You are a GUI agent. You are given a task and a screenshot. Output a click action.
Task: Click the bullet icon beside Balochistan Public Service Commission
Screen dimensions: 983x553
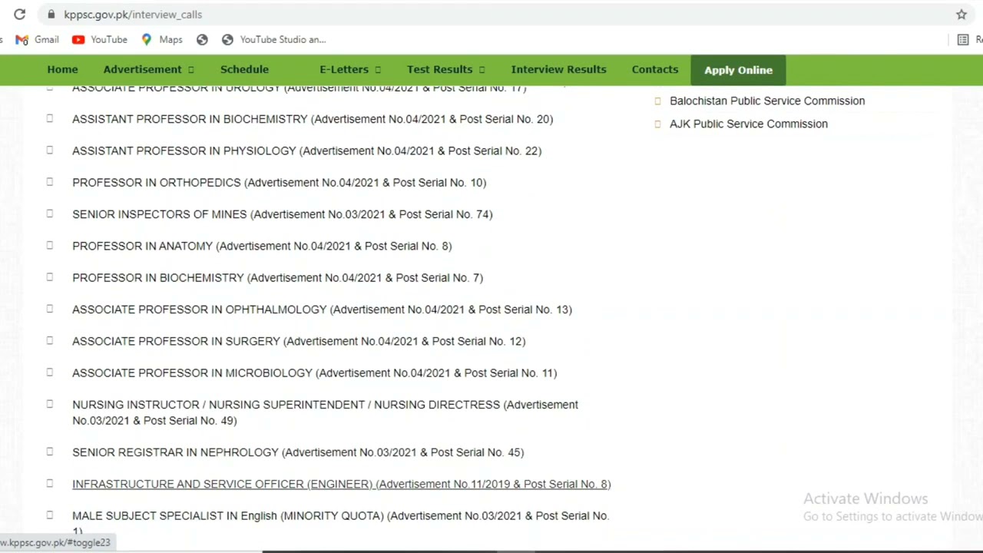657,101
